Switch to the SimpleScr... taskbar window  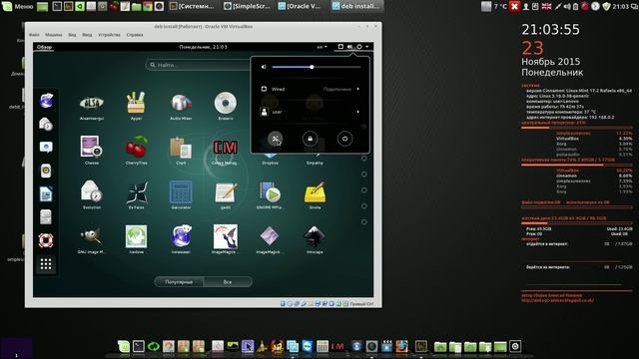point(248,6)
